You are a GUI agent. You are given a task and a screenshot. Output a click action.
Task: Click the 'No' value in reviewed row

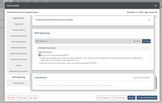149,20
